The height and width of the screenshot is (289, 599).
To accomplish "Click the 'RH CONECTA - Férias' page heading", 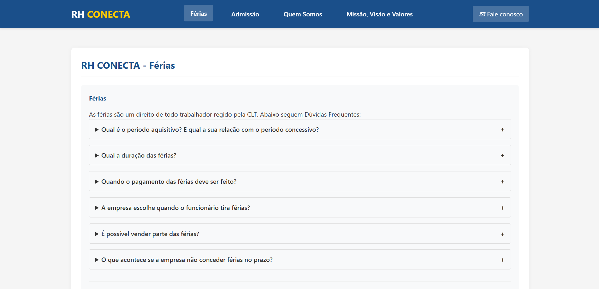I will tap(128, 65).
